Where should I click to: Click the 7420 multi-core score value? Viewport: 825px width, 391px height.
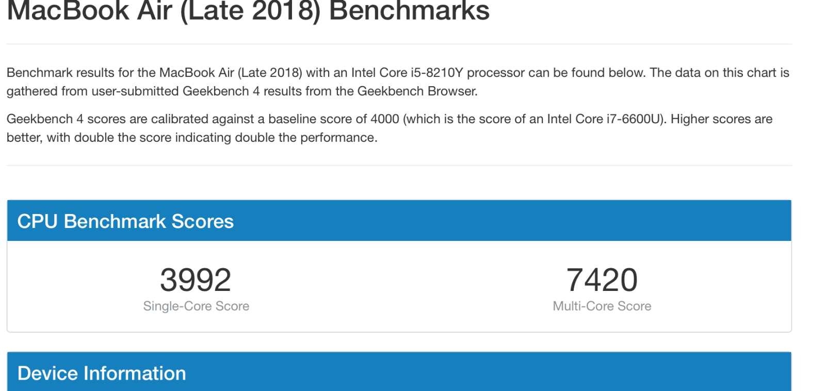coord(602,280)
